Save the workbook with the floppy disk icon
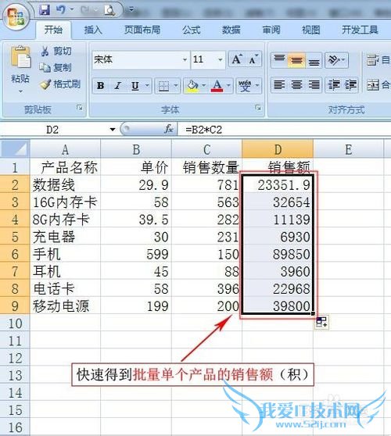The height and width of the screenshot is (436, 391). pos(45,11)
